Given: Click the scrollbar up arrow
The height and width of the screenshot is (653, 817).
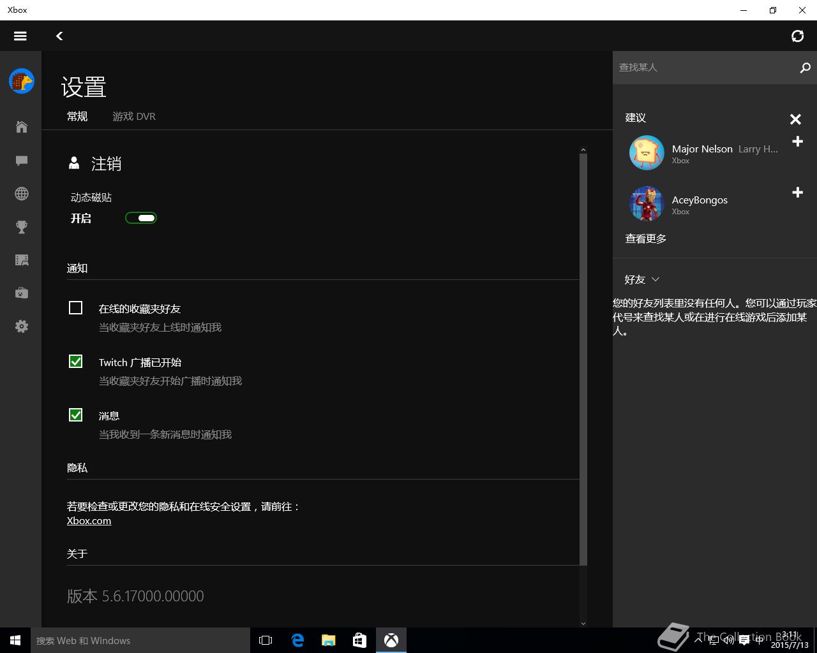Looking at the screenshot, I should tap(583, 150).
